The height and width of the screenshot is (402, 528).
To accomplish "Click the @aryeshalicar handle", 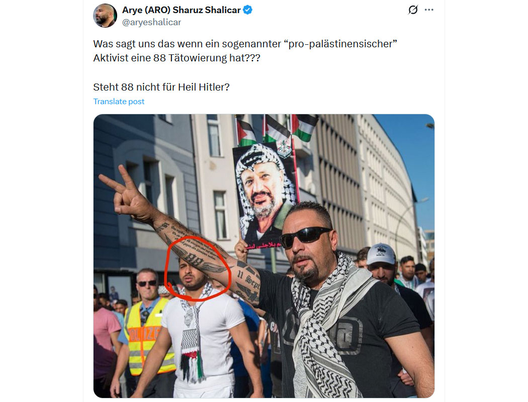I will 151,22.
